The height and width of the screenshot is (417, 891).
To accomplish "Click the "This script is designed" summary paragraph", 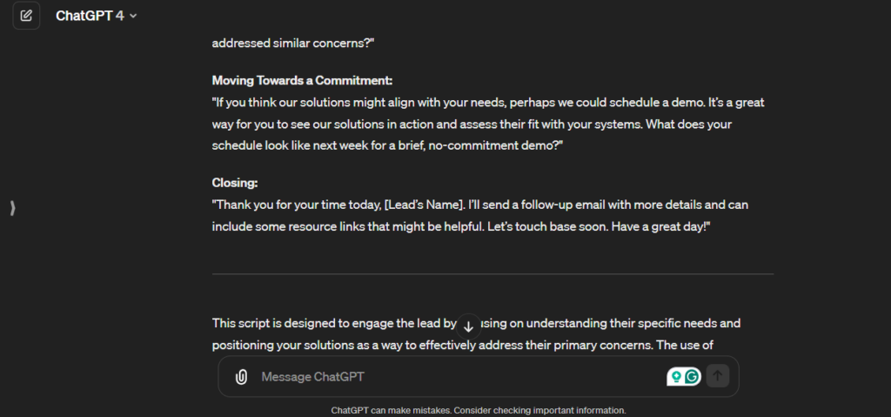I will pos(475,333).
